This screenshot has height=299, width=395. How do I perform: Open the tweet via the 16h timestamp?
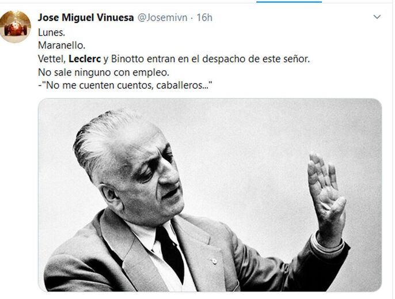pos(204,18)
